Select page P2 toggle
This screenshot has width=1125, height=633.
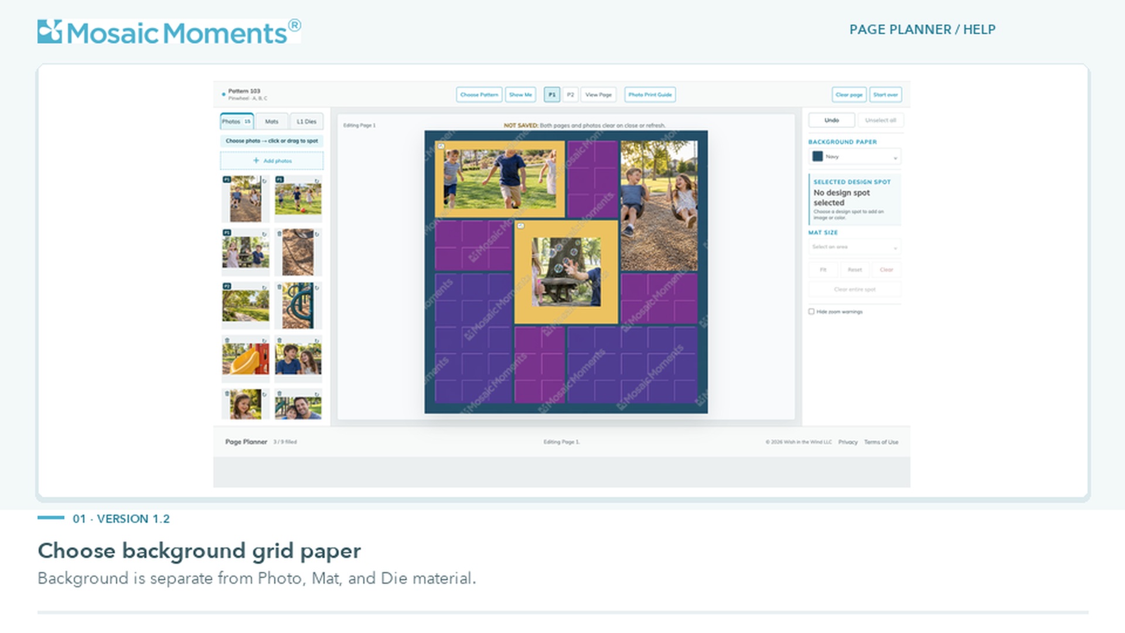[570, 94]
